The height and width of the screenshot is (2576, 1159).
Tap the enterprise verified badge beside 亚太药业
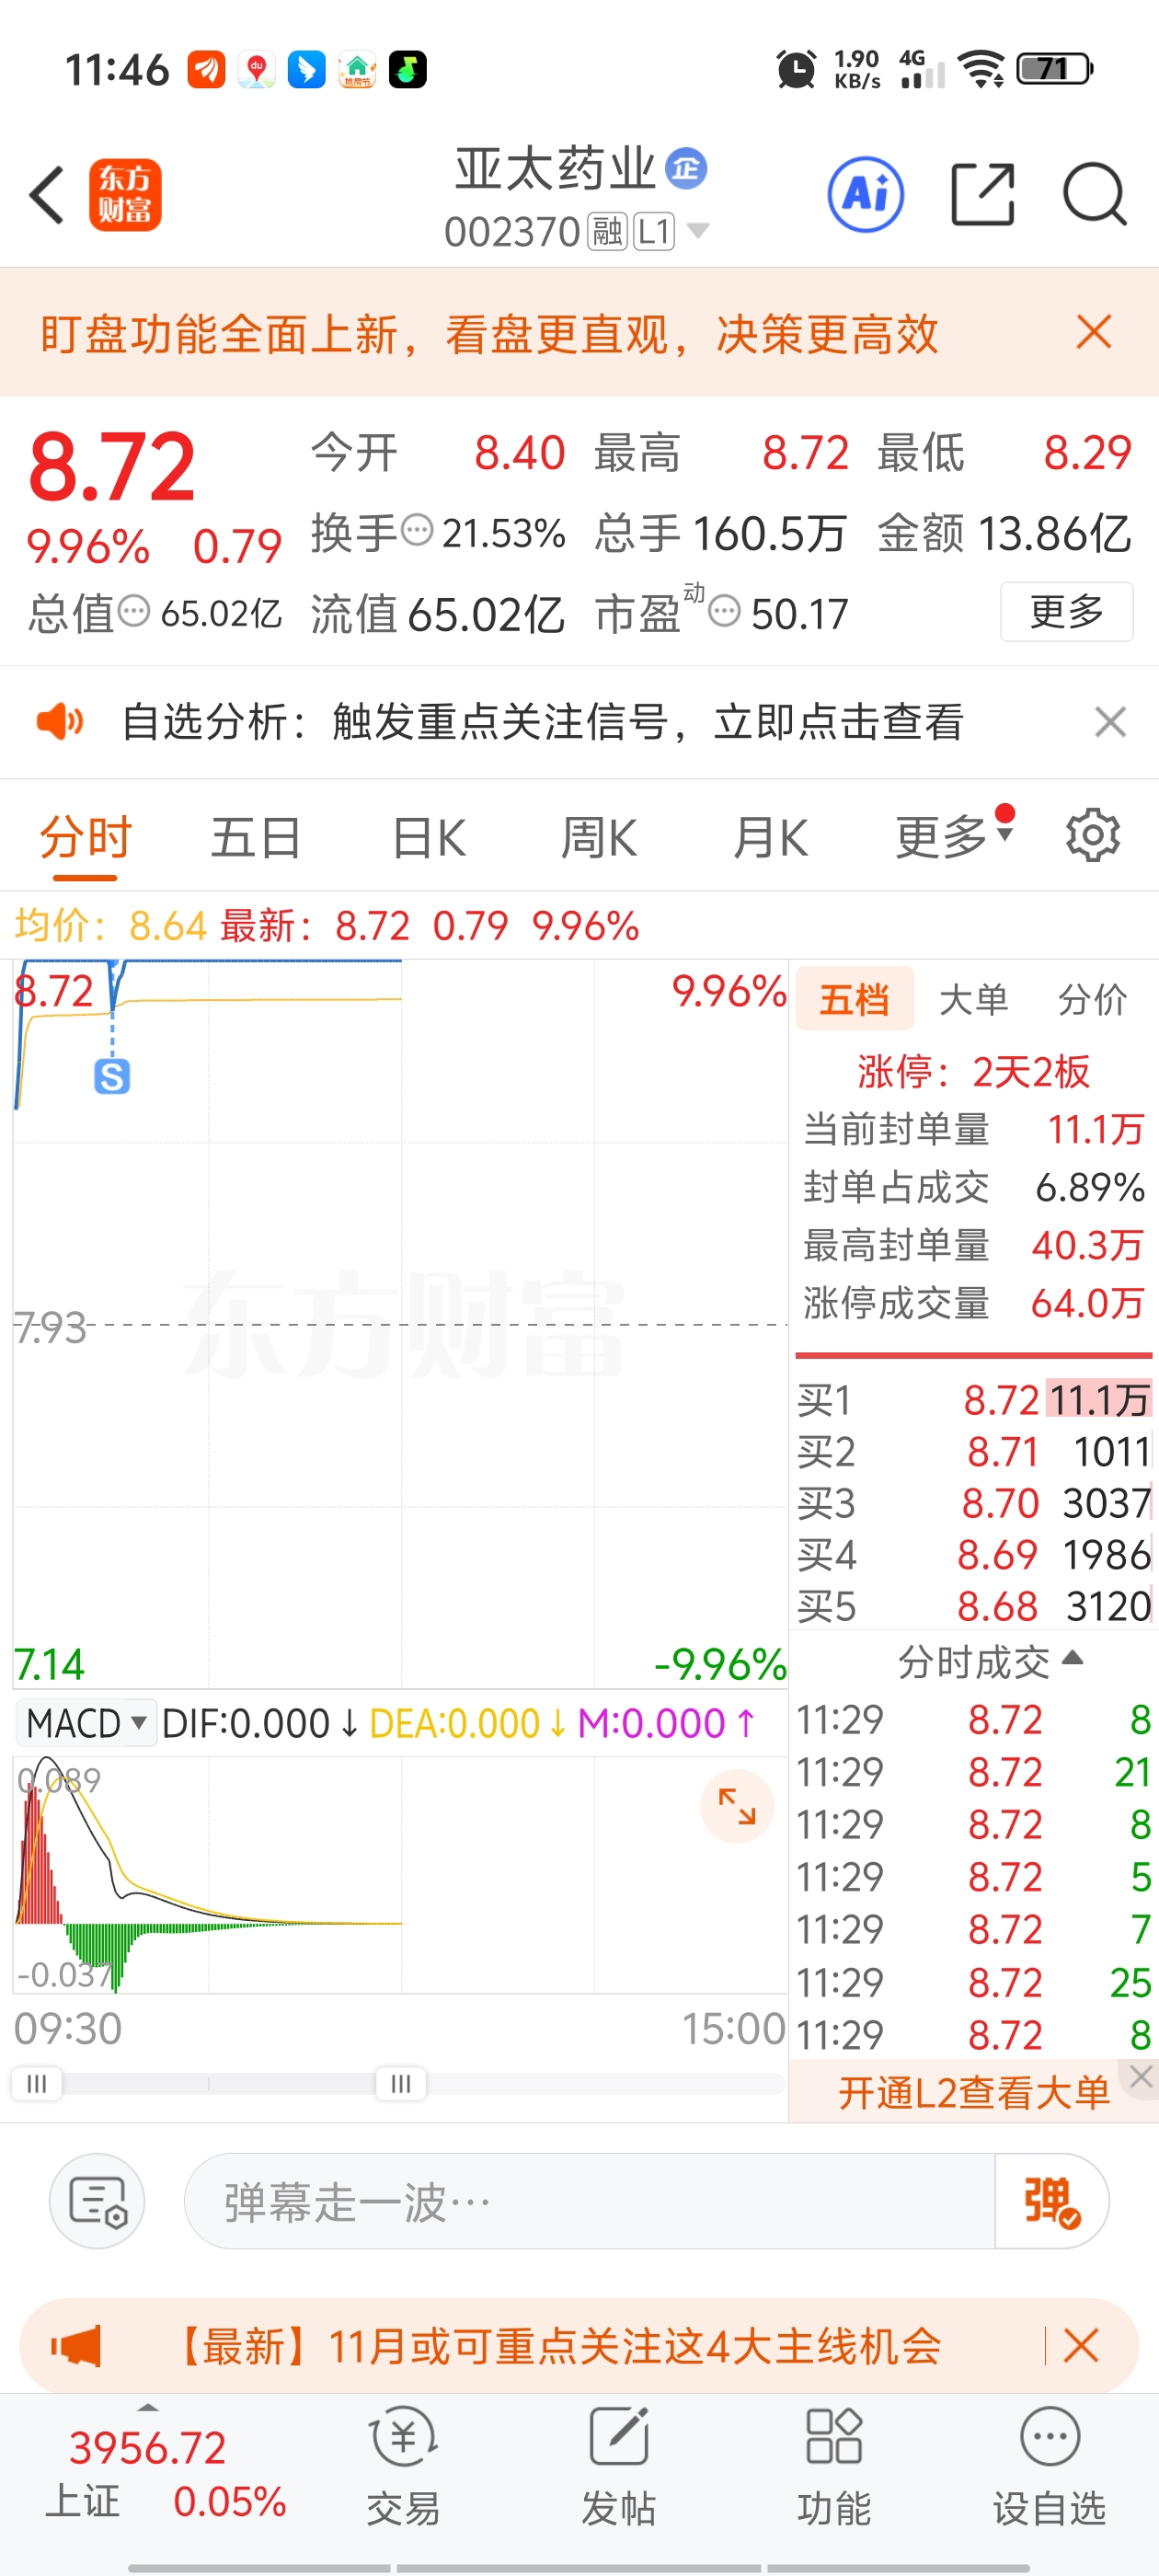point(686,168)
